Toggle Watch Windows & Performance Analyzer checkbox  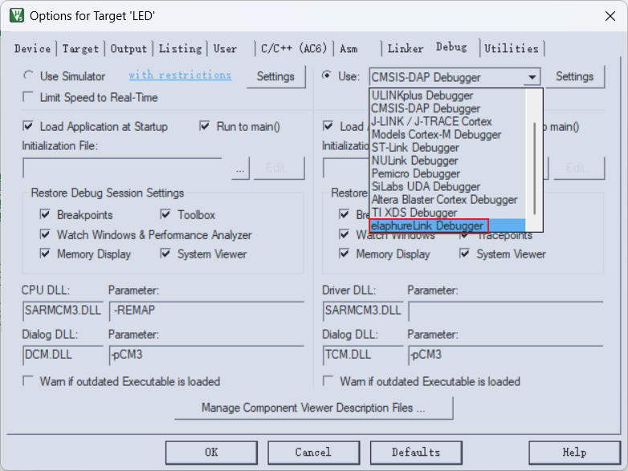point(45,234)
